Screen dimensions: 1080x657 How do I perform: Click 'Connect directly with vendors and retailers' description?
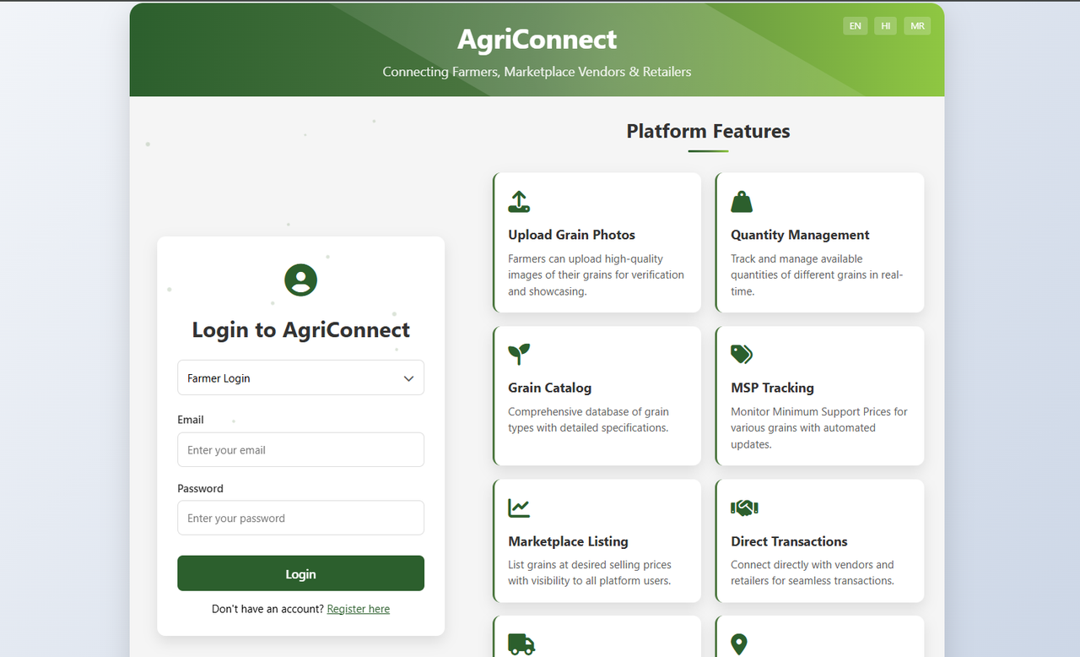(813, 573)
